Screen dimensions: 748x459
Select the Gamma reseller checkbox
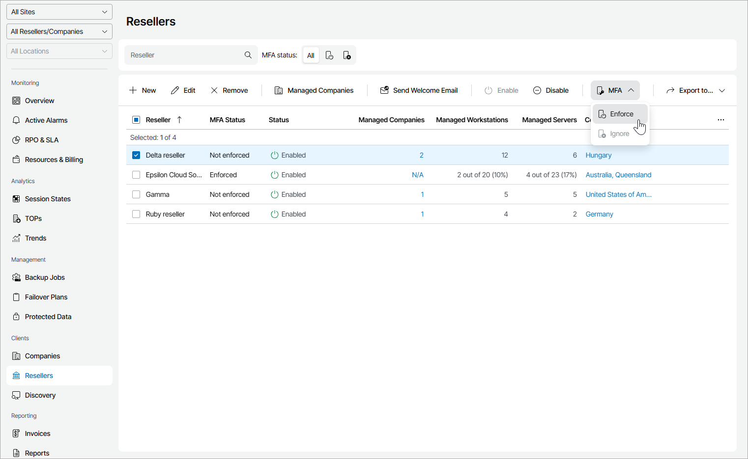136,194
